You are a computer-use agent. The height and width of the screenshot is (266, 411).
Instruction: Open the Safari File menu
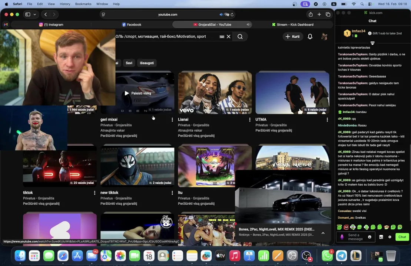tap(30, 4)
